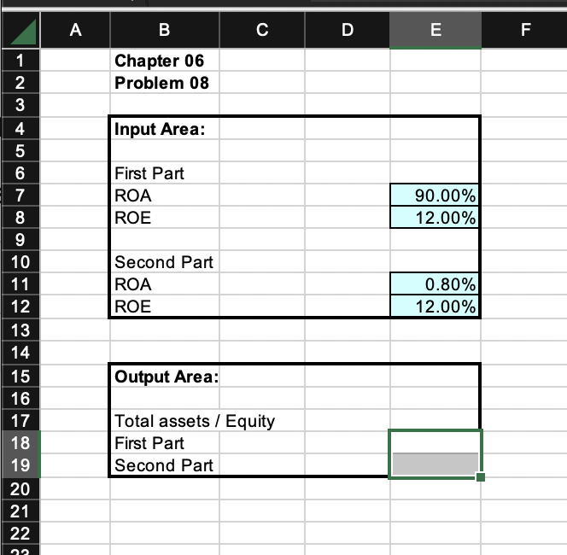Select column E header
Image resolution: width=567 pixels, height=555 pixels.
tap(435, 30)
